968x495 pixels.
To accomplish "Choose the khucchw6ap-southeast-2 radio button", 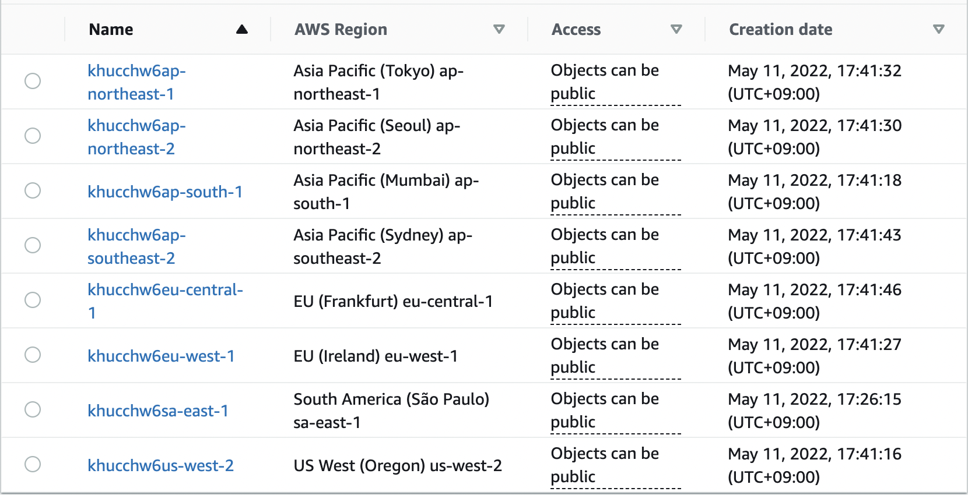I will [x=33, y=245].
